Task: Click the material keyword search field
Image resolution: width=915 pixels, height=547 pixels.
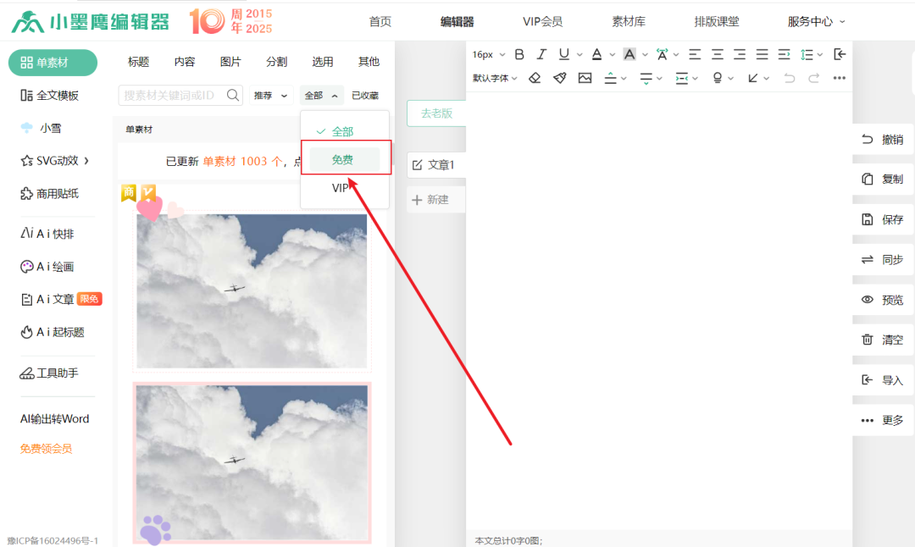Action: [173, 96]
